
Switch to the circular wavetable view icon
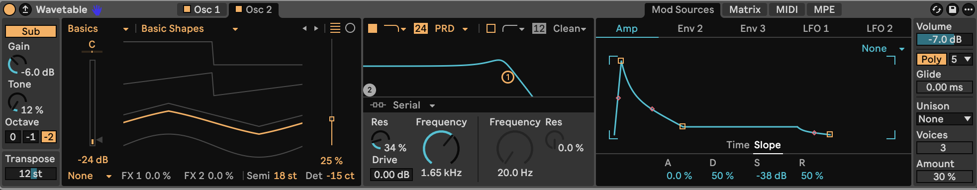coord(350,28)
